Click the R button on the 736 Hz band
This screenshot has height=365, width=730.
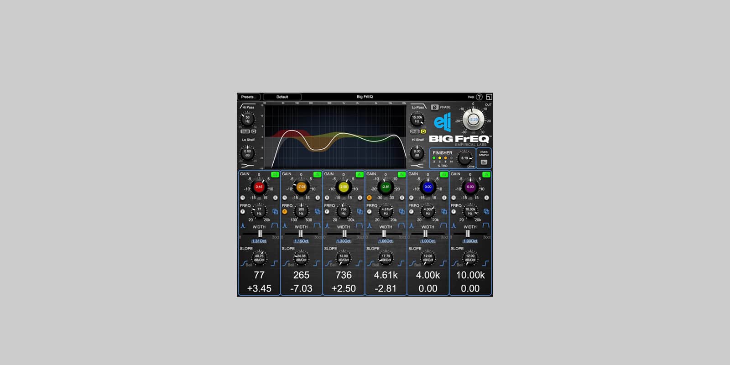327,198
